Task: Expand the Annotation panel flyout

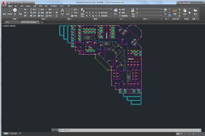Action: [69, 19]
